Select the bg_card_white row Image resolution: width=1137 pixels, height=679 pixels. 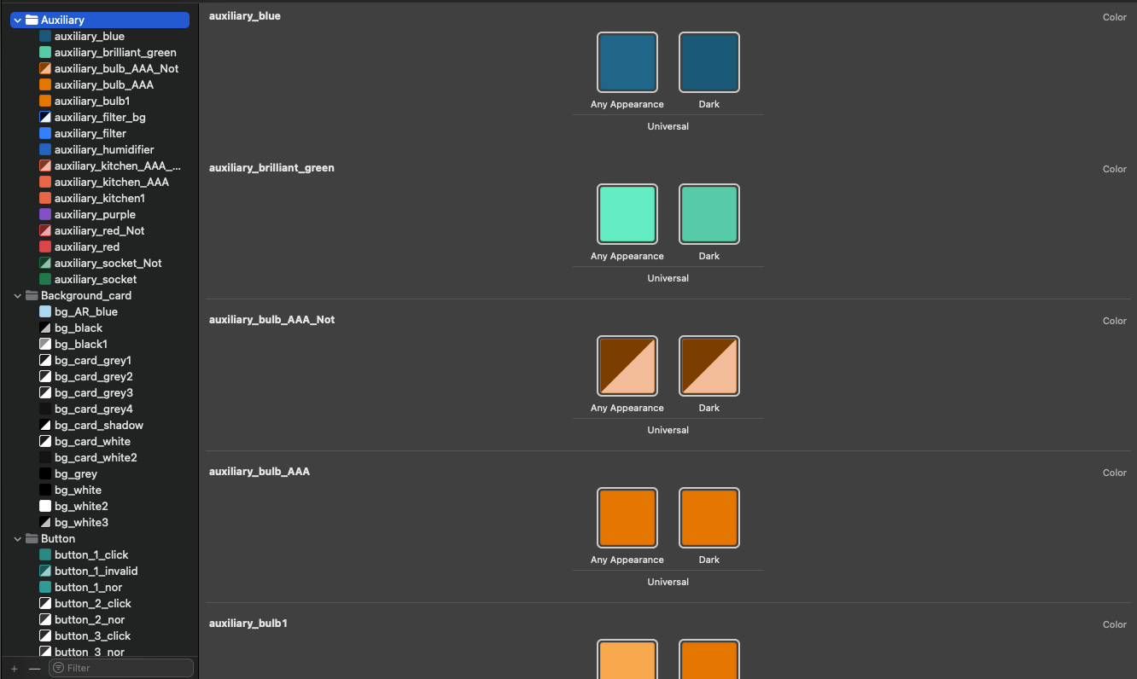[x=99, y=442]
